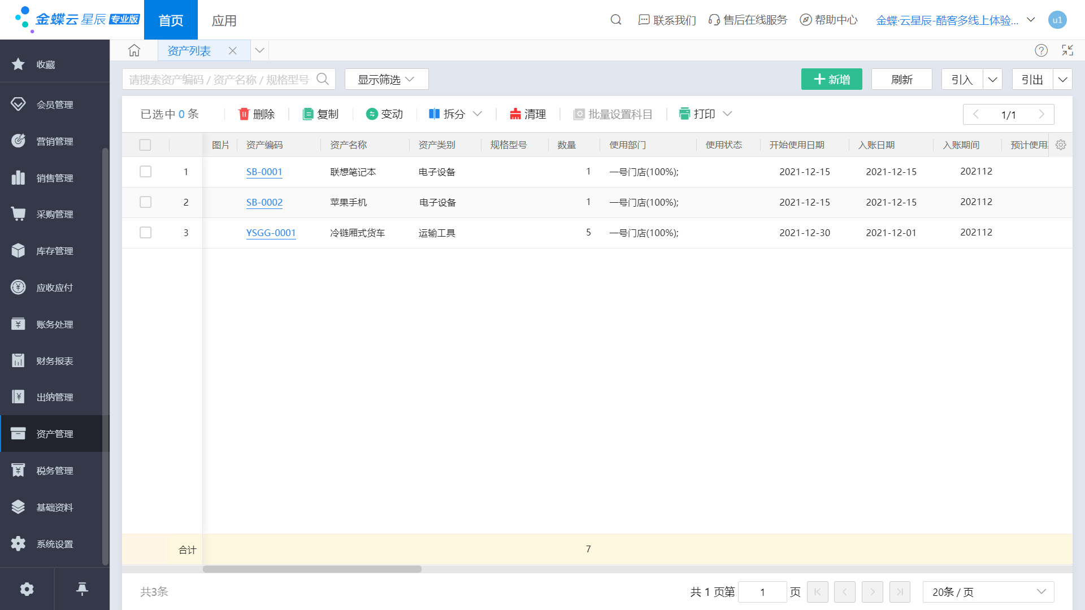1085x610 pixels.
Task: Switch to 应用 top tab
Action: click(224, 20)
